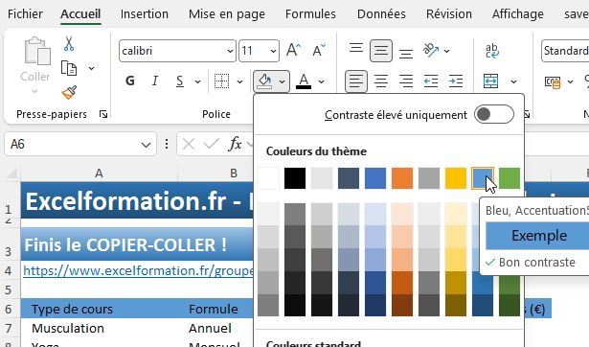Apply italic with the I button

coord(155,81)
